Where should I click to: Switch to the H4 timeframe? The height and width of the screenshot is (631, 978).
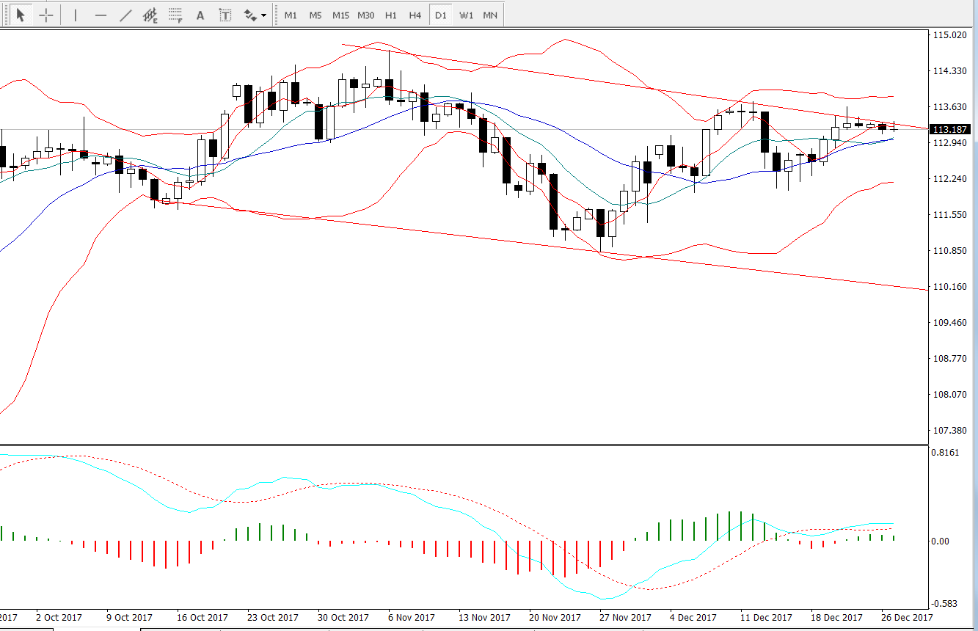[415, 15]
